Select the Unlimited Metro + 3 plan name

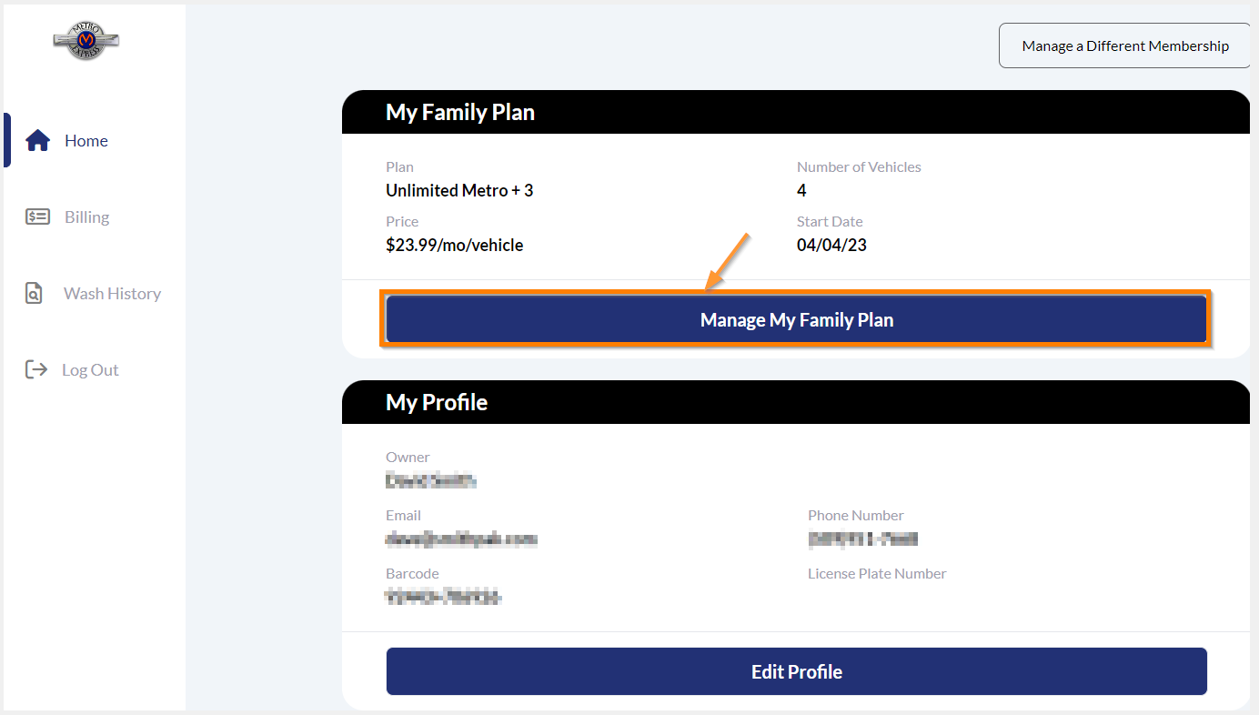459,190
